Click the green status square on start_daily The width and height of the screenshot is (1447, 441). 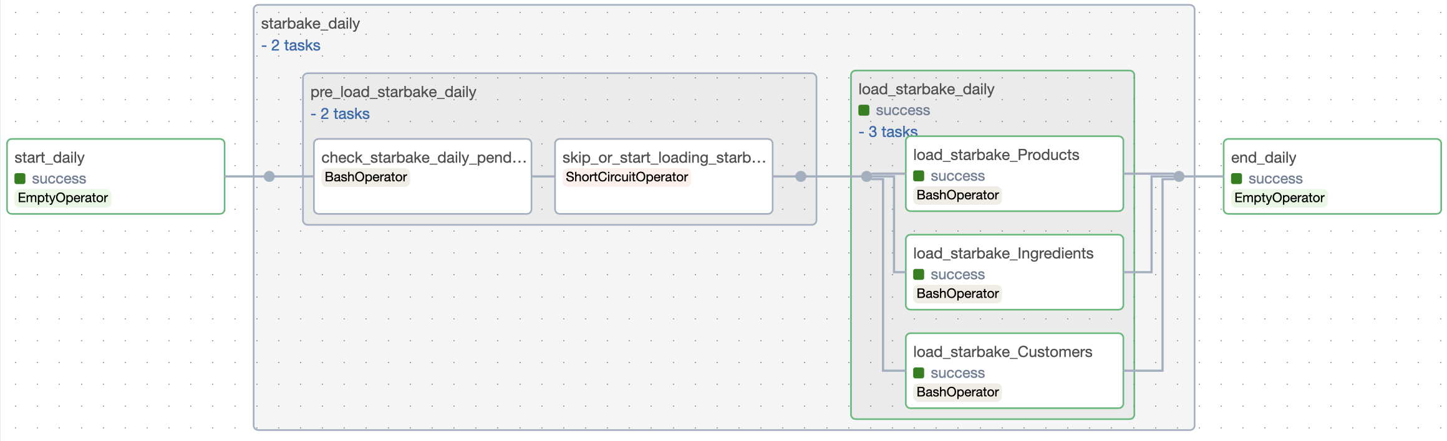pyautogui.click(x=20, y=179)
